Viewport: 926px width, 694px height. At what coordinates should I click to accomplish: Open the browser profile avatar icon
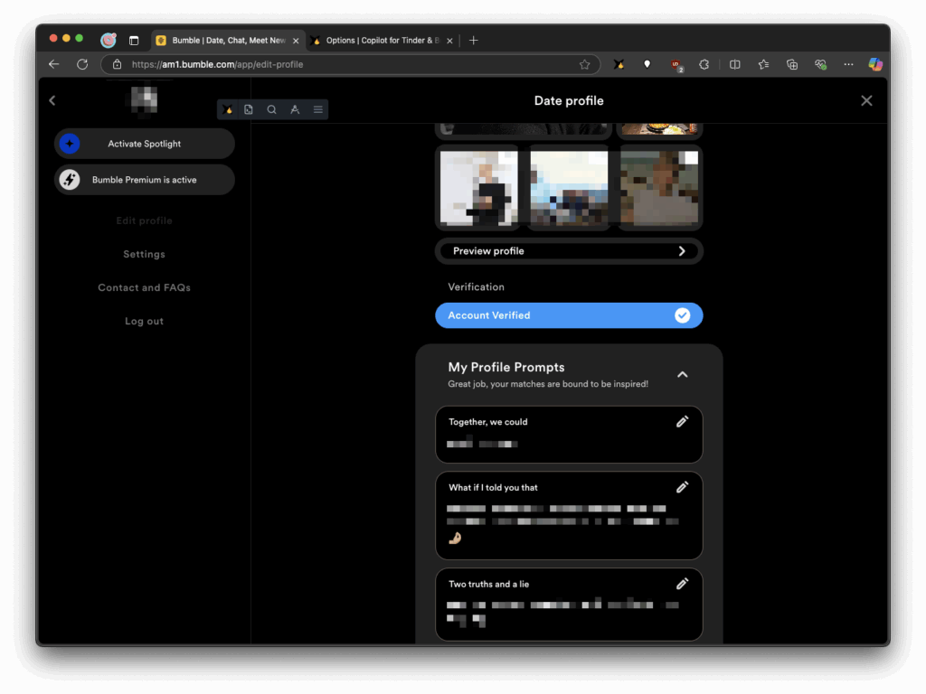109,40
